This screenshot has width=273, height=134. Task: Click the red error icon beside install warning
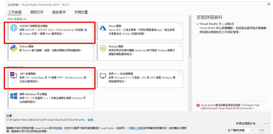pos(198,105)
